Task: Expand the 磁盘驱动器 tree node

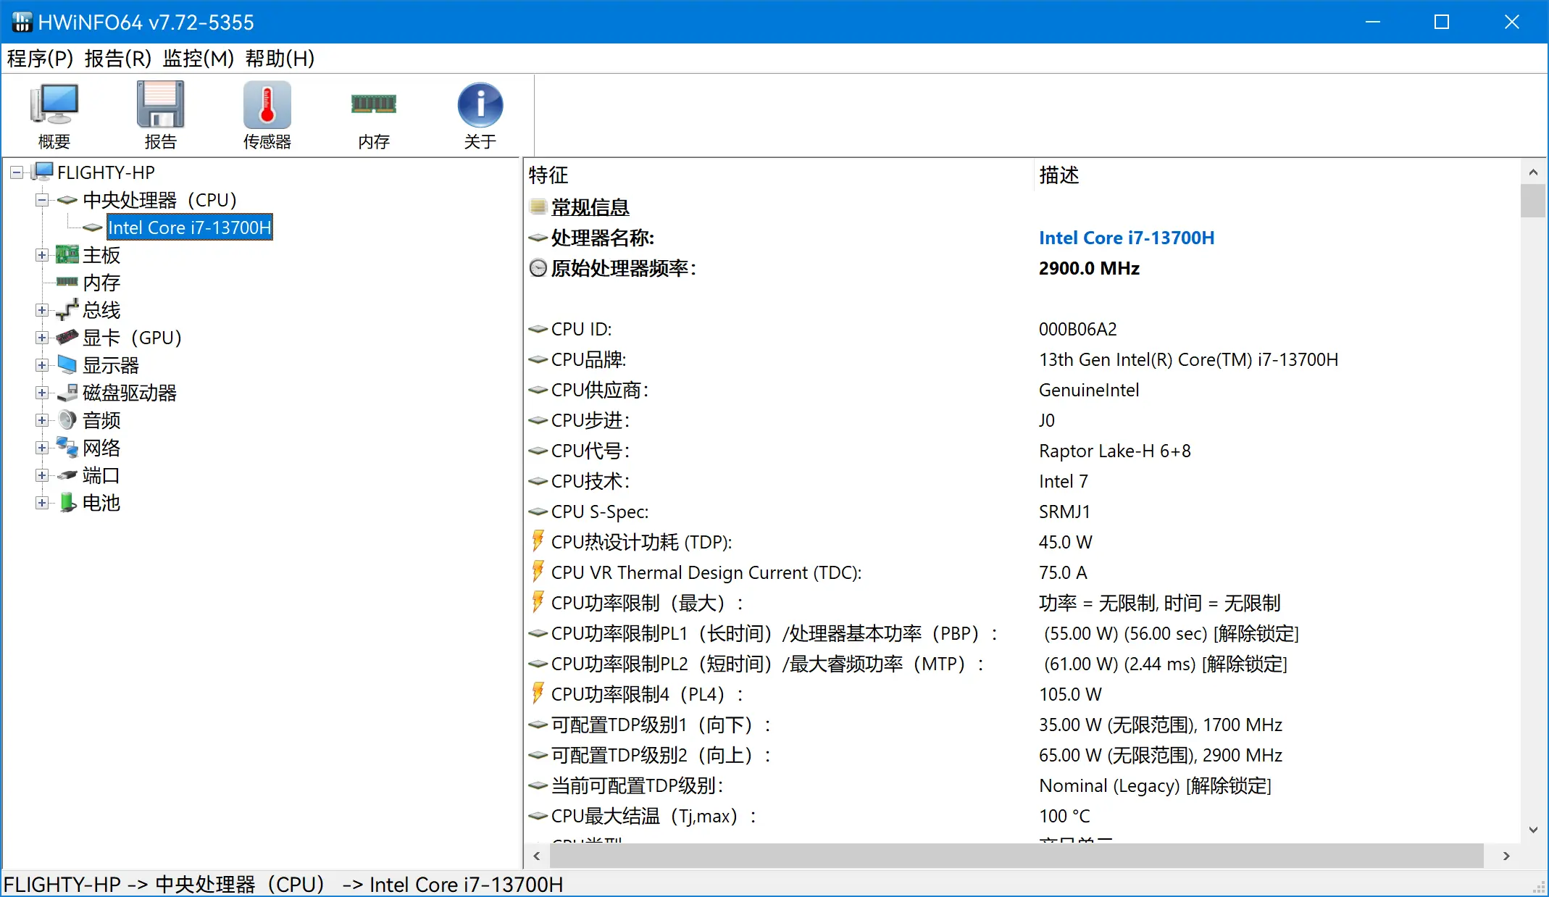Action: pyautogui.click(x=42, y=393)
